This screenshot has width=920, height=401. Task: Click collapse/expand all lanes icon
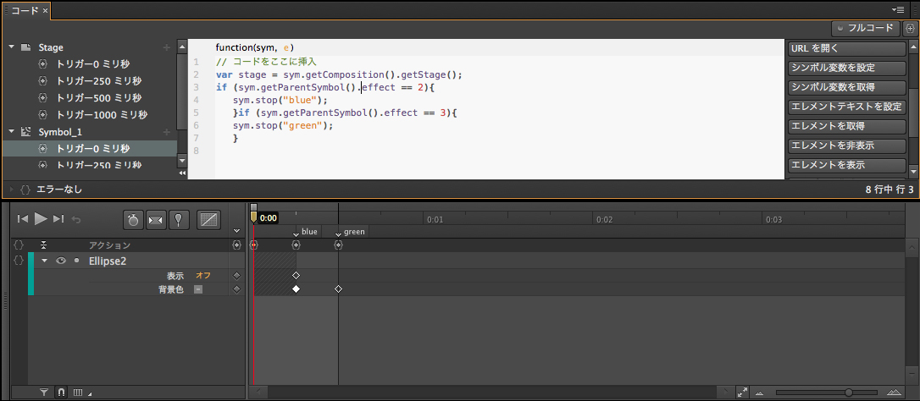pos(43,245)
